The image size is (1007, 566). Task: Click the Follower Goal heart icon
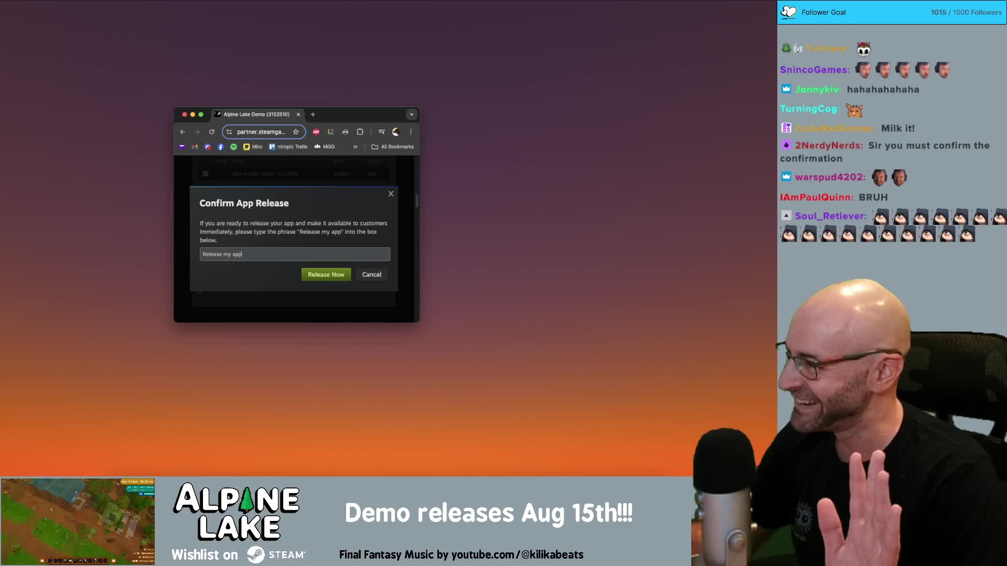point(788,12)
